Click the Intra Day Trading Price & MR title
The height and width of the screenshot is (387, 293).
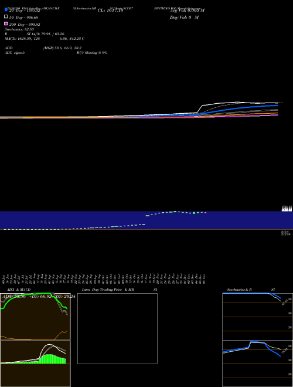tap(108, 290)
